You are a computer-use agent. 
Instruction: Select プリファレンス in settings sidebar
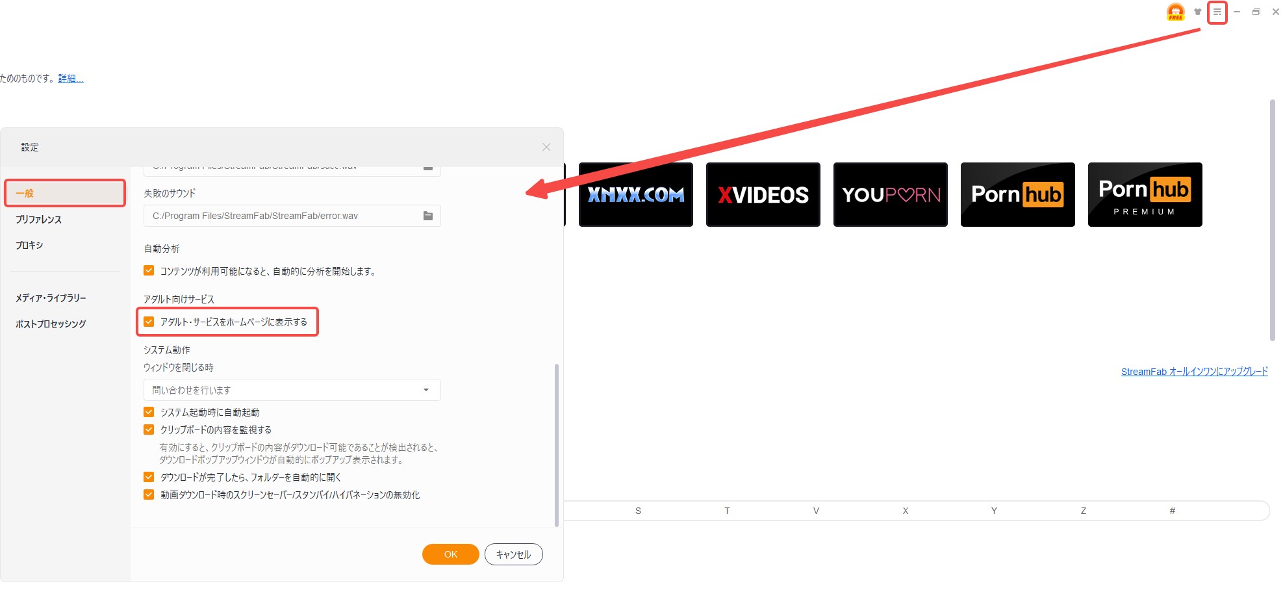pyautogui.click(x=39, y=220)
